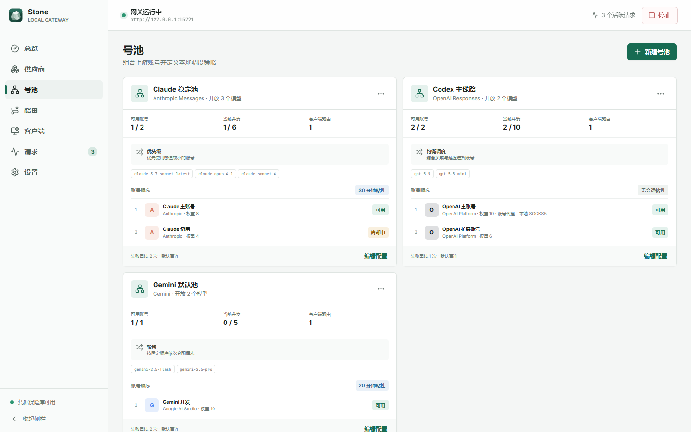Click the Stone gateway logo icon

point(15,15)
